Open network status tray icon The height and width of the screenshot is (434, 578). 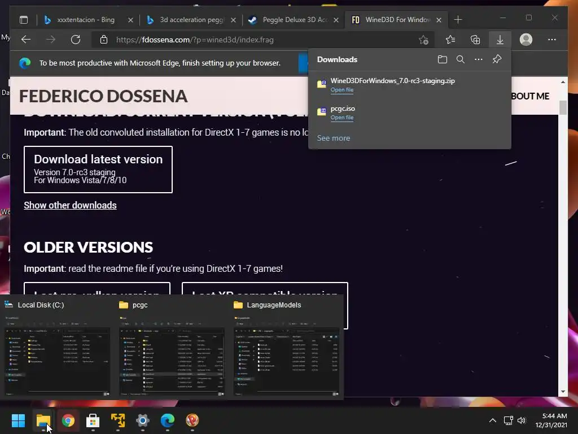click(509, 420)
